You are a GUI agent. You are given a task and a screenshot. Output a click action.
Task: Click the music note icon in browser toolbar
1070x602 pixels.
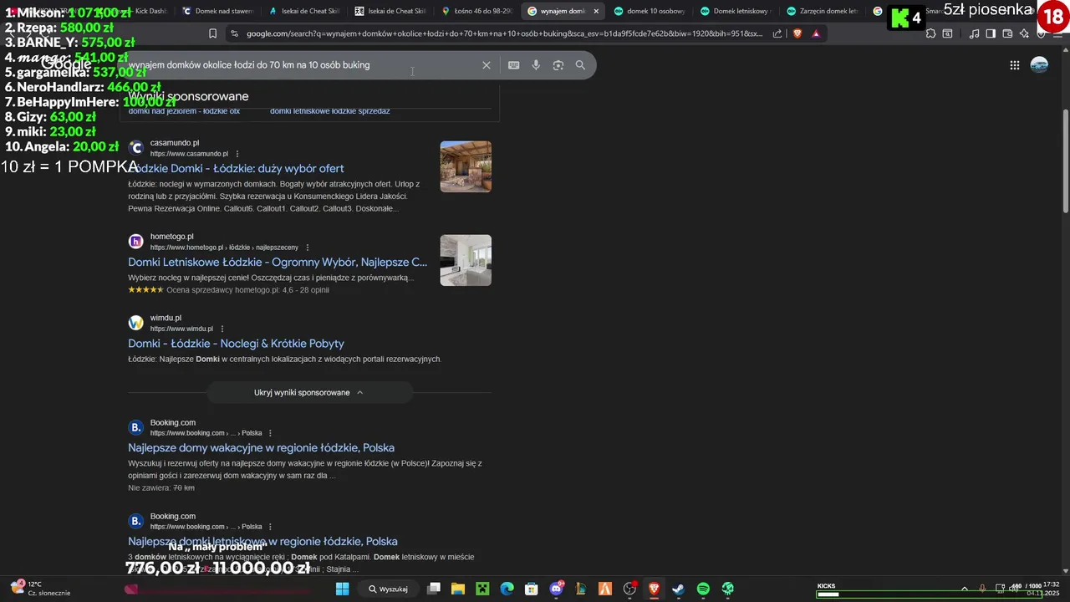pos(974,33)
